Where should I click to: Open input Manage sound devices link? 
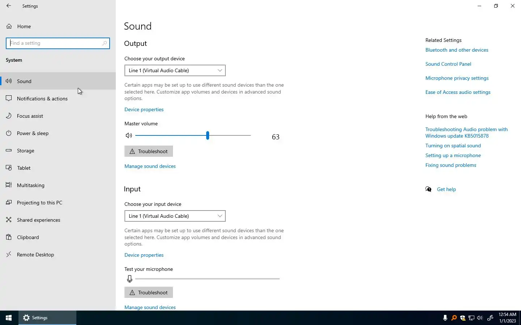(150, 307)
